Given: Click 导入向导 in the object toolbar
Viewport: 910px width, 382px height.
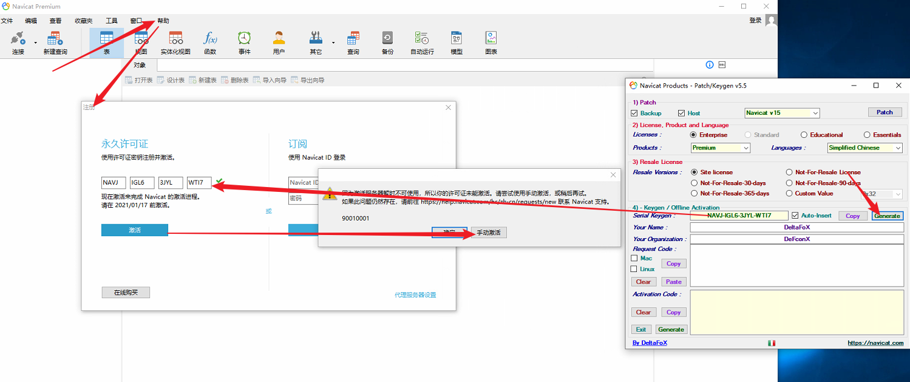Looking at the screenshot, I should [270, 80].
